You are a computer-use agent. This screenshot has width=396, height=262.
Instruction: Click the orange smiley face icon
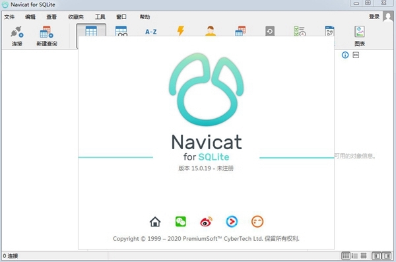(257, 222)
